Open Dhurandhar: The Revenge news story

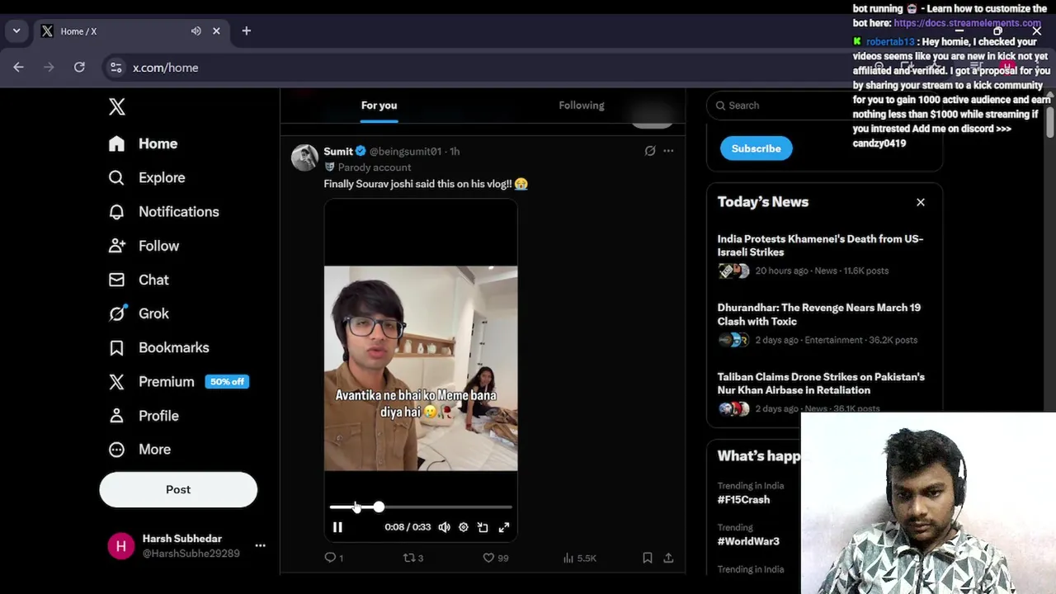824,323
